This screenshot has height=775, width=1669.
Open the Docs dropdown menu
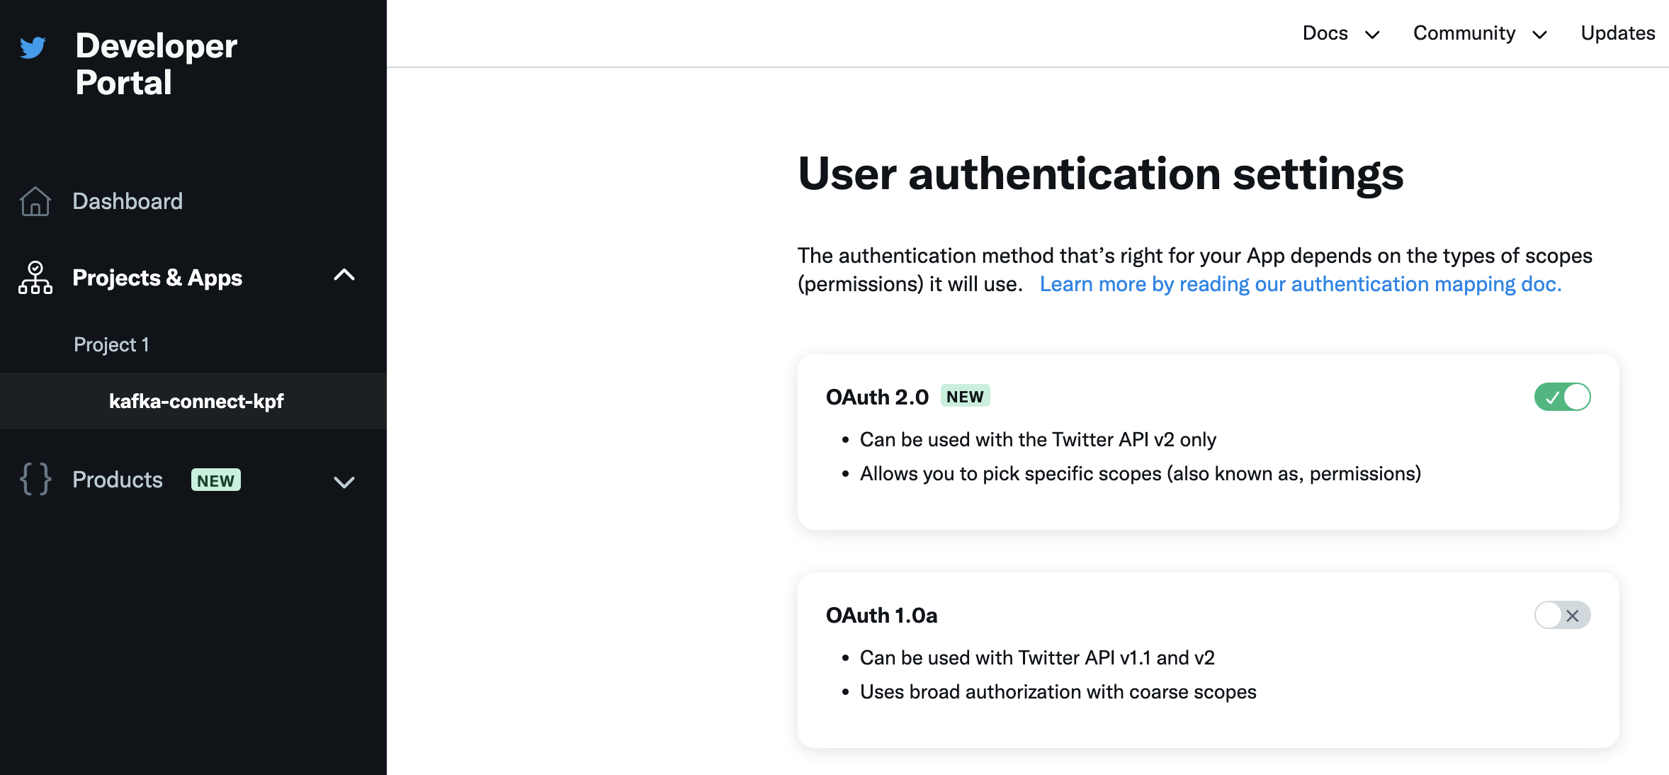click(1341, 33)
